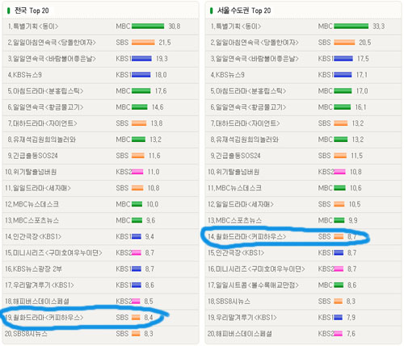Open circled 월화드라마<커피하우스> ranked 14 in Seoul
The image size is (404, 346).
click(247, 236)
